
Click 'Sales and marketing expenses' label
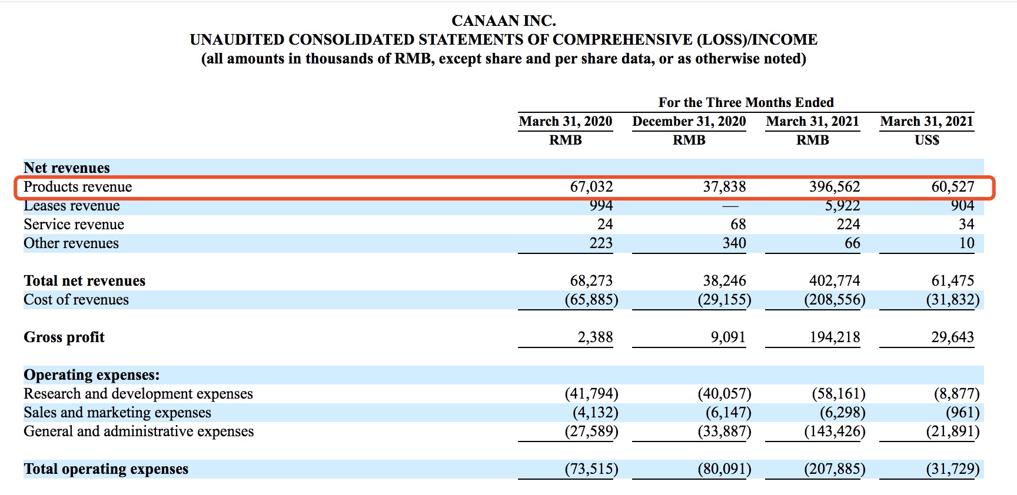coord(117,413)
